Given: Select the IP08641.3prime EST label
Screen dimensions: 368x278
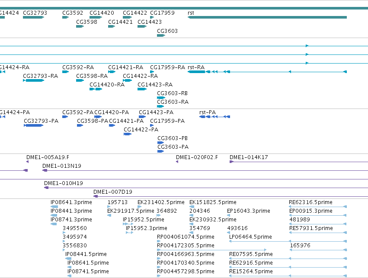Looking at the screenshot, I should 71,202.
